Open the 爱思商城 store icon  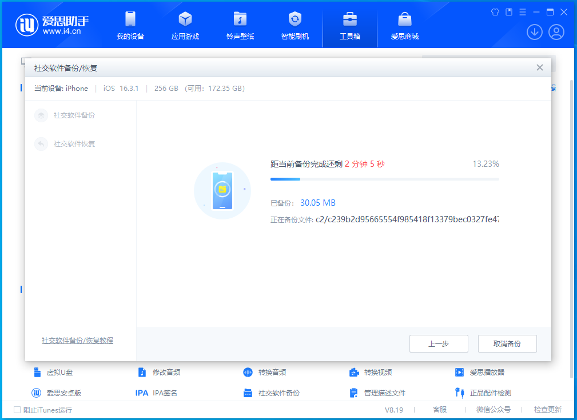click(x=404, y=26)
